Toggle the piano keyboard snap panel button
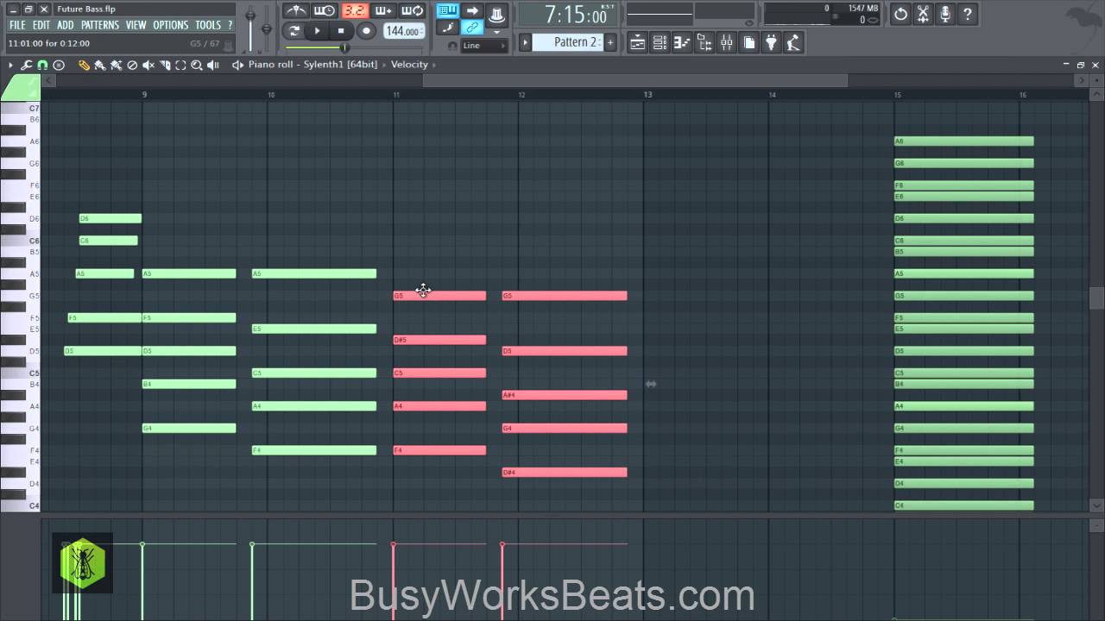The height and width of the screenshot is (621, 1105). [447, 10]
